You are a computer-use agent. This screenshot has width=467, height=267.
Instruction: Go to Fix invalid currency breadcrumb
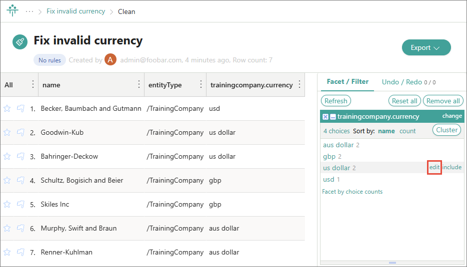pyautogui.click(x=75, y=11)
